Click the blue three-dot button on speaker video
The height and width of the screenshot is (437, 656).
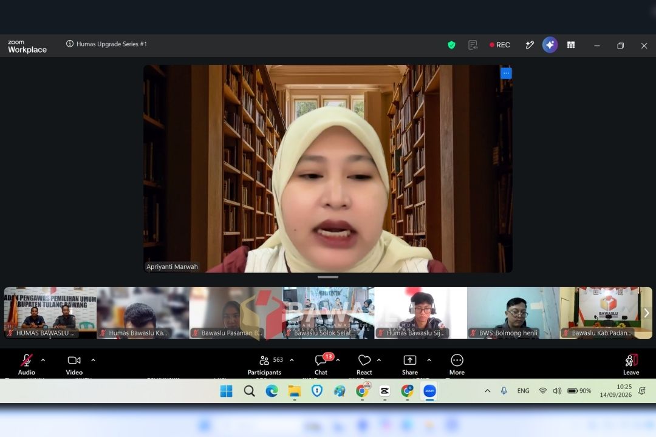(x=506, y=73)
